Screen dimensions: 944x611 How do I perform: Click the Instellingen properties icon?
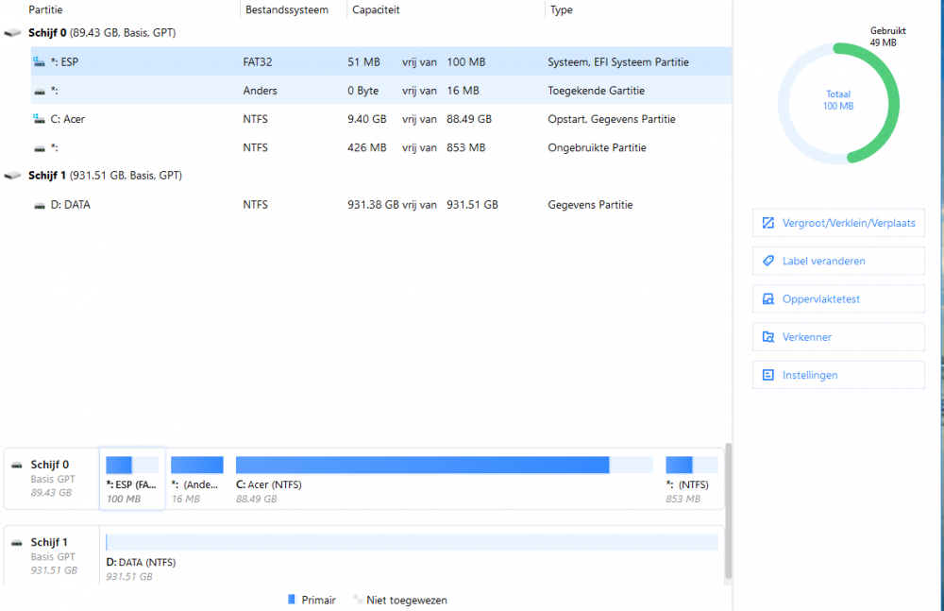[767, 375]
